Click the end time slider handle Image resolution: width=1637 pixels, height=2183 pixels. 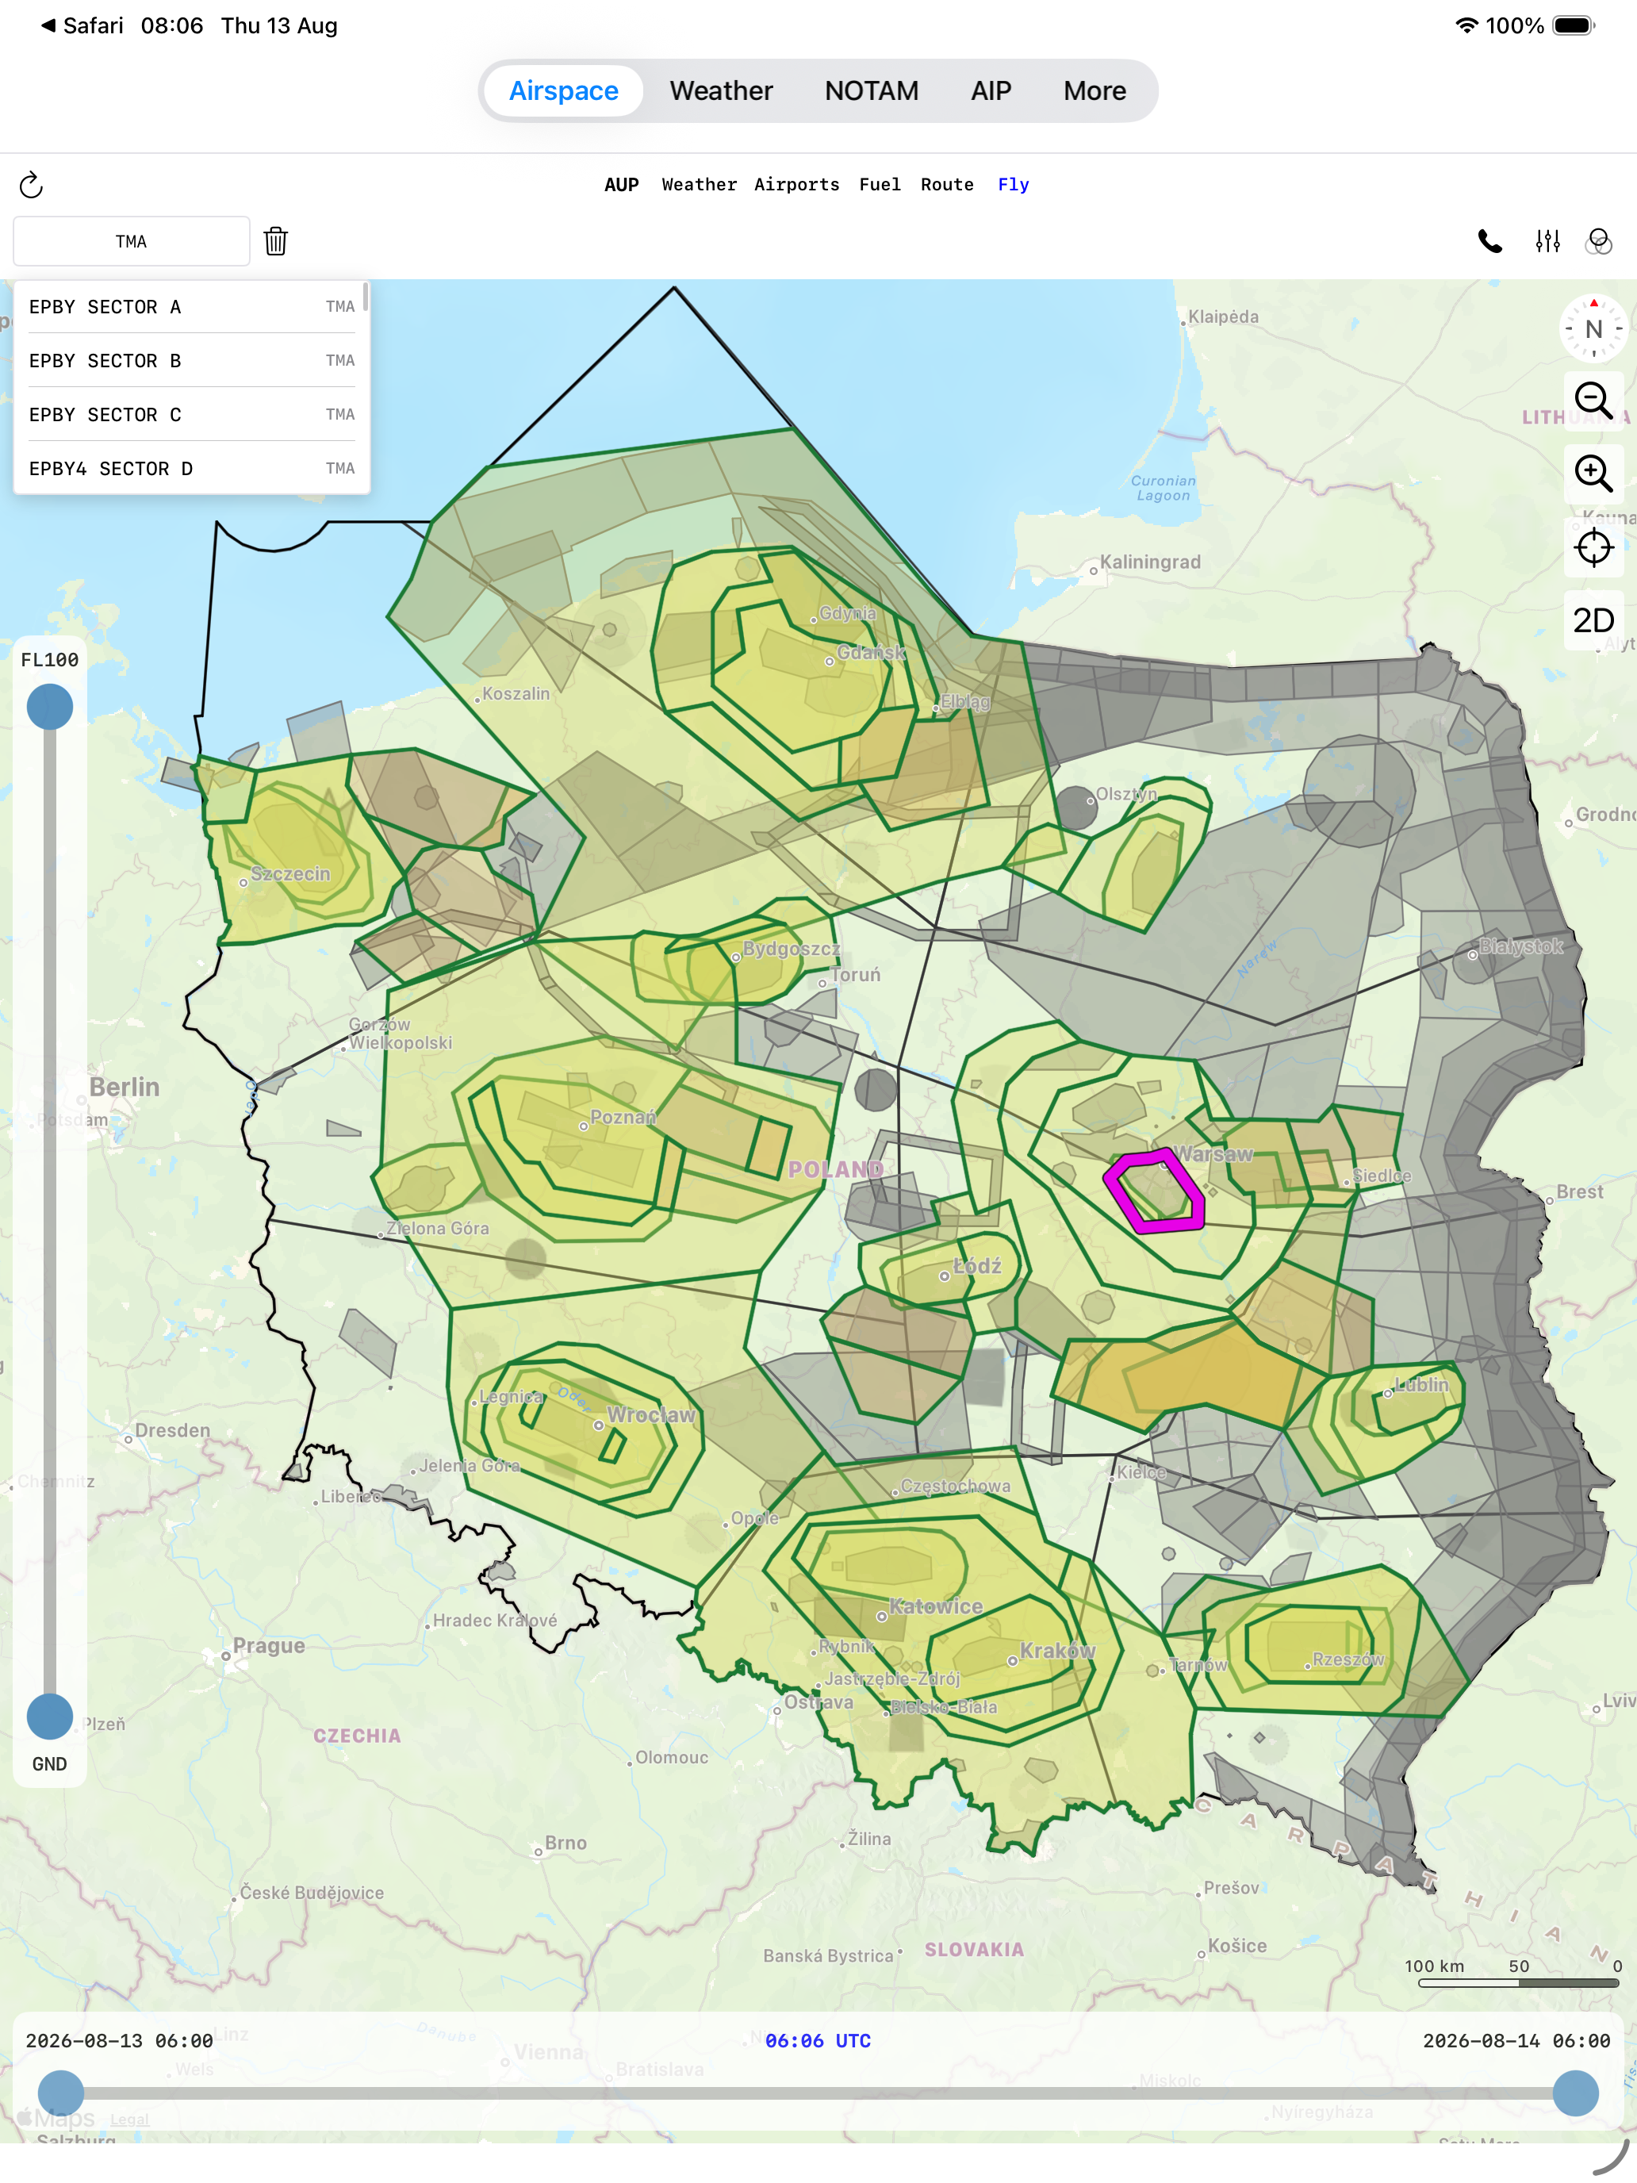[1576, 2093]
